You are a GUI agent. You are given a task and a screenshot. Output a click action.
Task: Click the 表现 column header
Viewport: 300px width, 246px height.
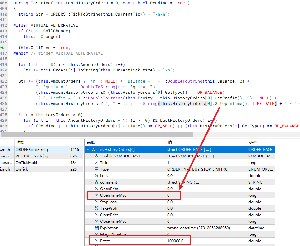click(x=126, y=142)
